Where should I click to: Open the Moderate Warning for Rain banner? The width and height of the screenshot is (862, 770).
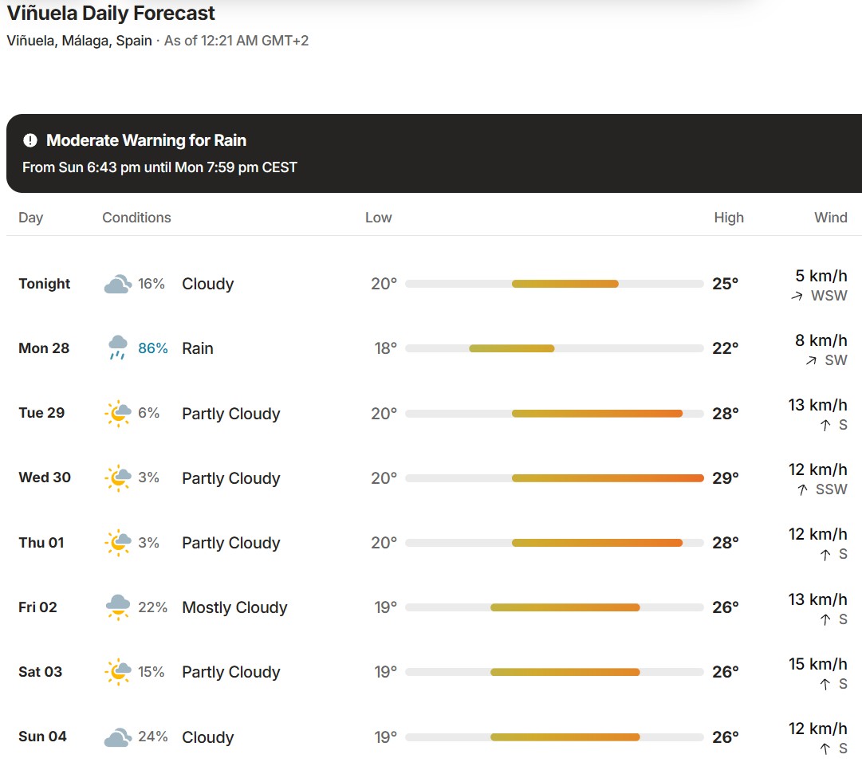coord(434,153)
